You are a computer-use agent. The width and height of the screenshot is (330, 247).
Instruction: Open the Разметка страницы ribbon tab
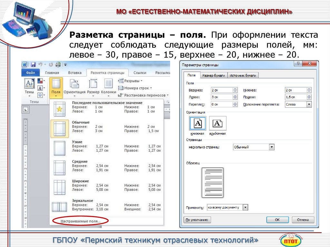[x=107, y=72]
